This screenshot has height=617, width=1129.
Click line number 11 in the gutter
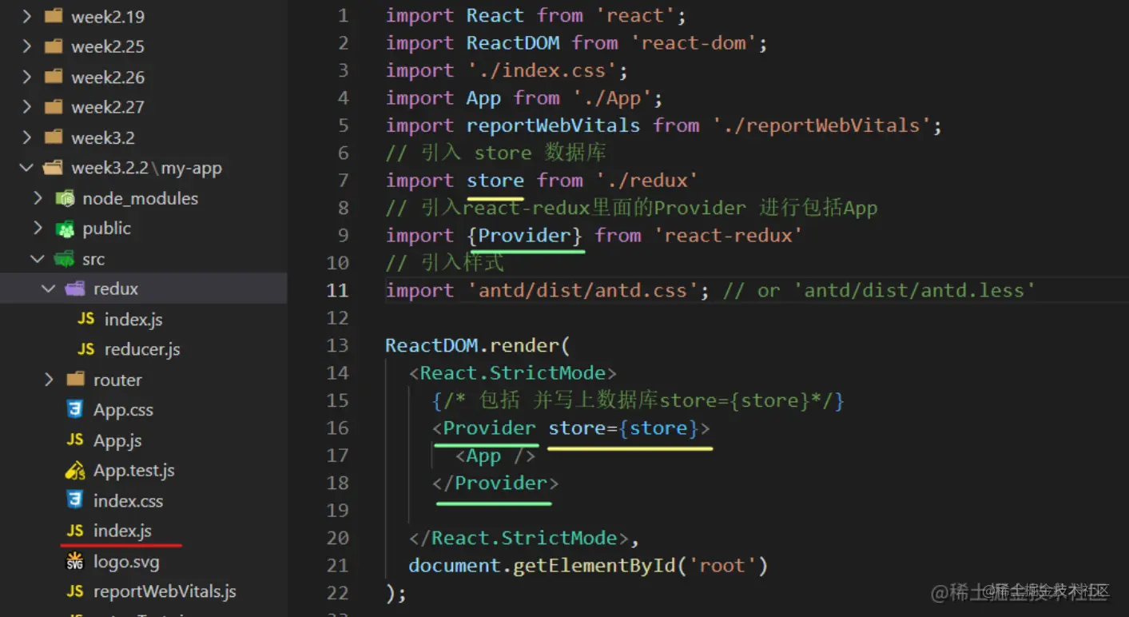[x=337, y=290]
